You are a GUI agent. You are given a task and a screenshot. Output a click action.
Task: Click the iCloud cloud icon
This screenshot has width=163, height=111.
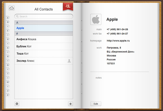click(x=11, y=8)
